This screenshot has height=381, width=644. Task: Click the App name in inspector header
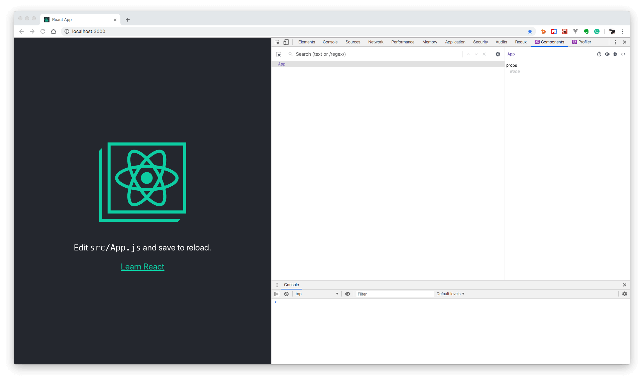(x=511, y=54)
